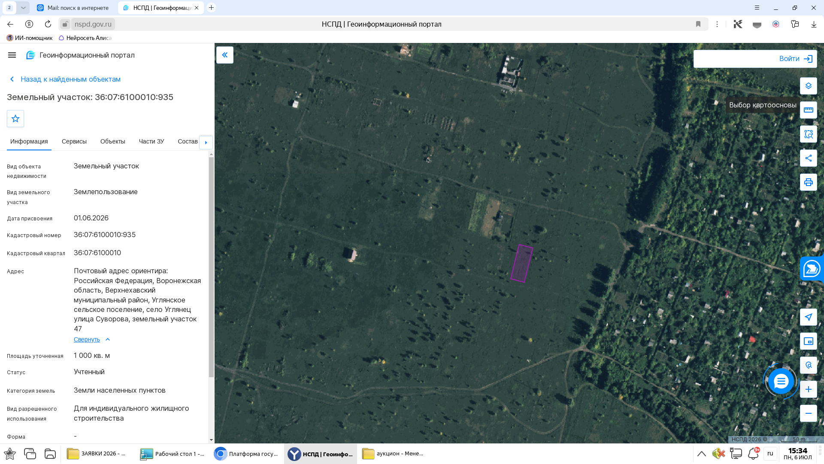Reload the current page
This screenshot has height=464, width=824.
(x=48, y=24)
